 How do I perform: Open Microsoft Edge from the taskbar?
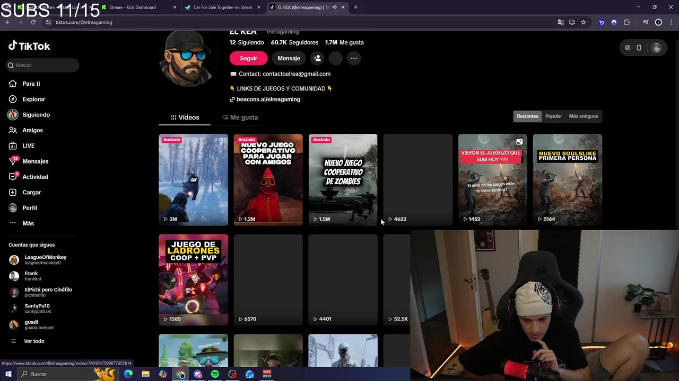pos(128,374)
